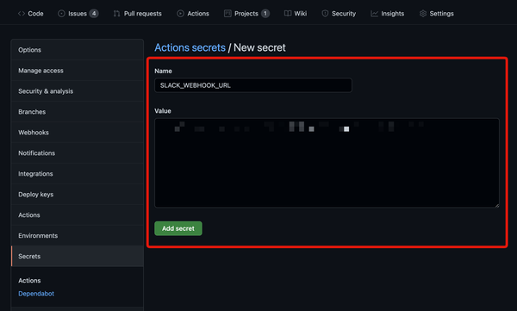Open Environments settings
Viewport: 517px width, 311px height.
coord(78,235)
